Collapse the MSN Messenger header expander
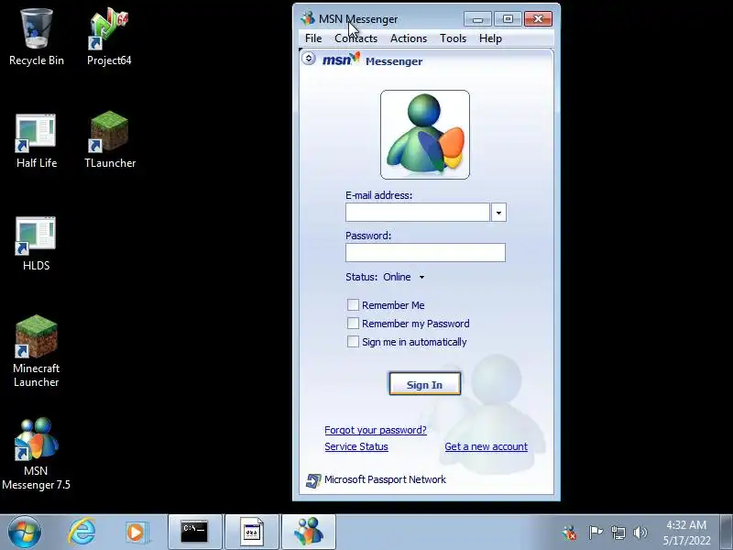733x550 pixels. coord(309,59)
